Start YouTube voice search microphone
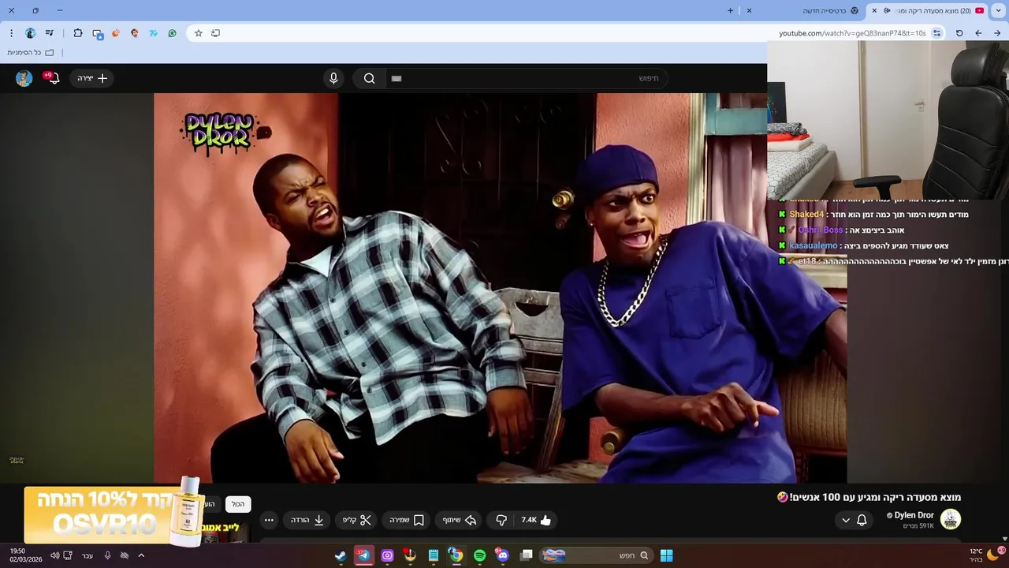1009x568 pixels. (333, 78)
